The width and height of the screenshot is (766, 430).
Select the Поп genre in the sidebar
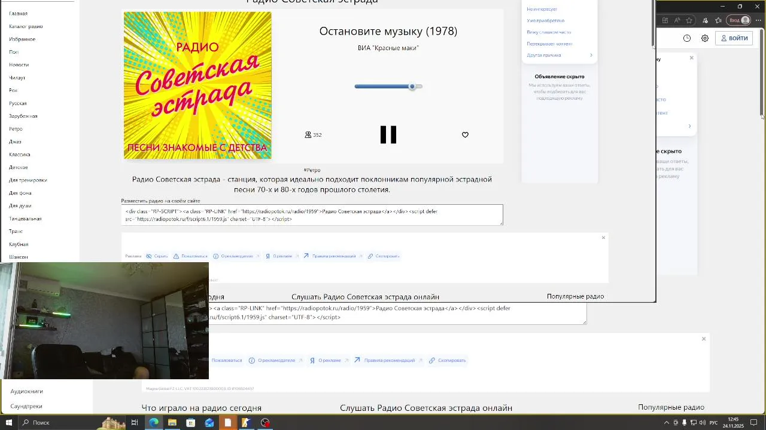coord(14,52)
